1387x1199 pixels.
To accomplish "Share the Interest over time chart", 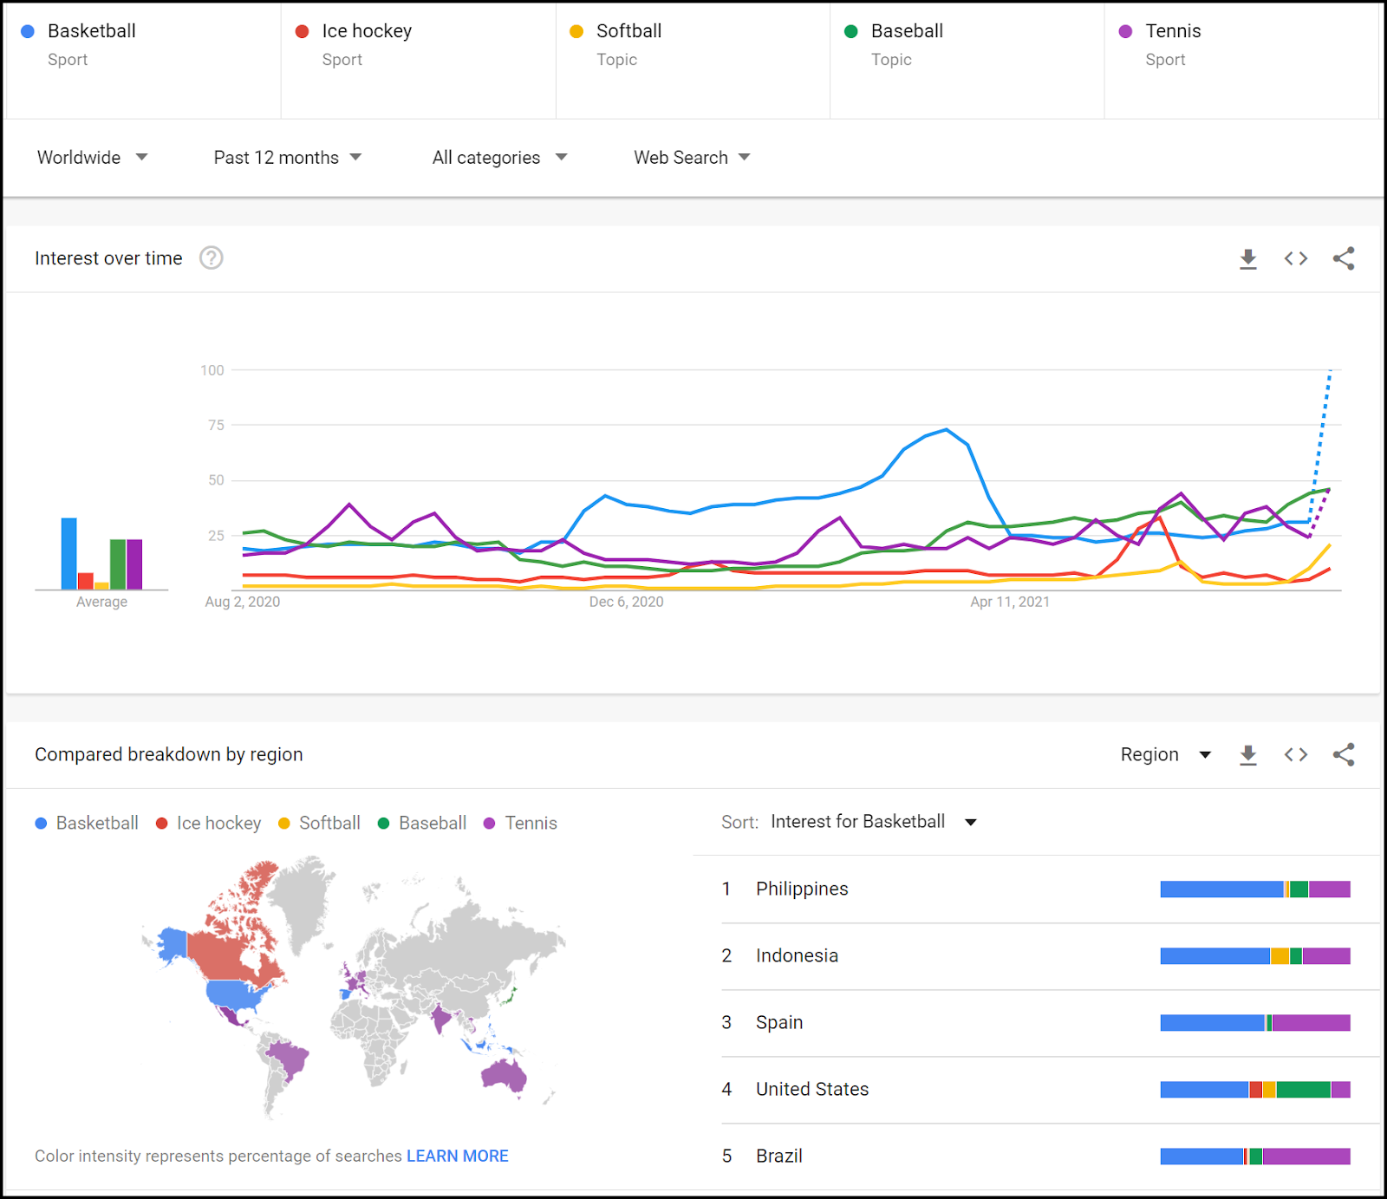I will pyautogui.click(x=1343, y=258).
